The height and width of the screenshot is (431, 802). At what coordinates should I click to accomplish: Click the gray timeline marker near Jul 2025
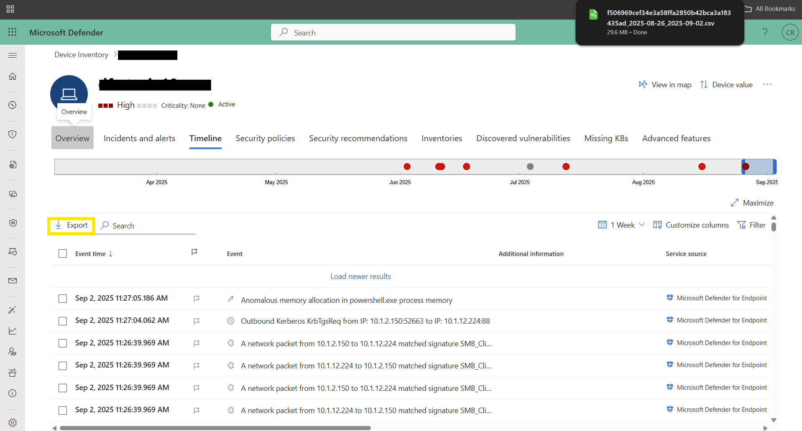(x=530, y=167)
